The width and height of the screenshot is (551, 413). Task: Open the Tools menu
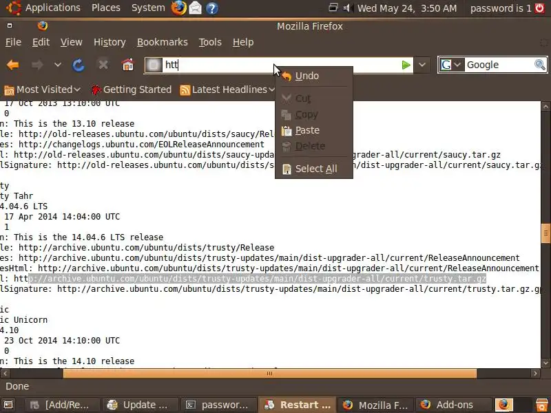pyautogui.click(x=210, y=42)
